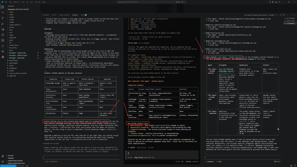Click the data.foli.fi link in OpenCode strengths

74,35
